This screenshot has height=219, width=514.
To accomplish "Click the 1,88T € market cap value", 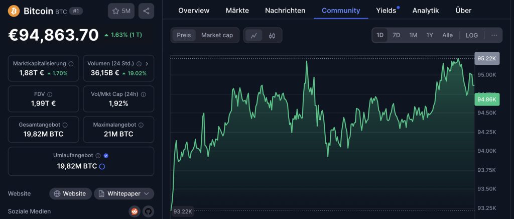I will coord(32,73).
